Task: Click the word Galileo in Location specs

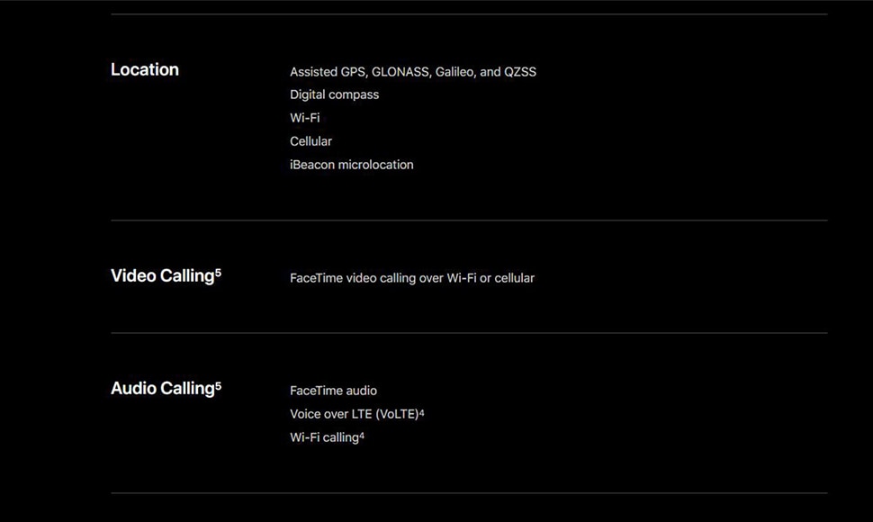Action: 455,72
